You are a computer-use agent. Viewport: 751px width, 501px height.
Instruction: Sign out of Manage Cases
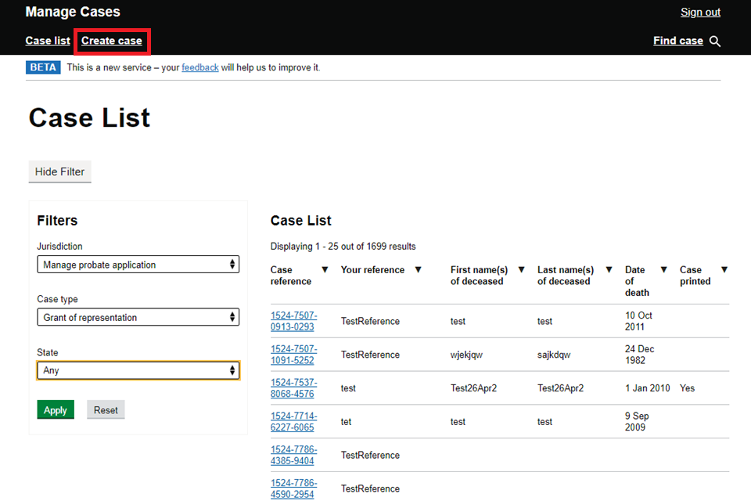[700, 12]
